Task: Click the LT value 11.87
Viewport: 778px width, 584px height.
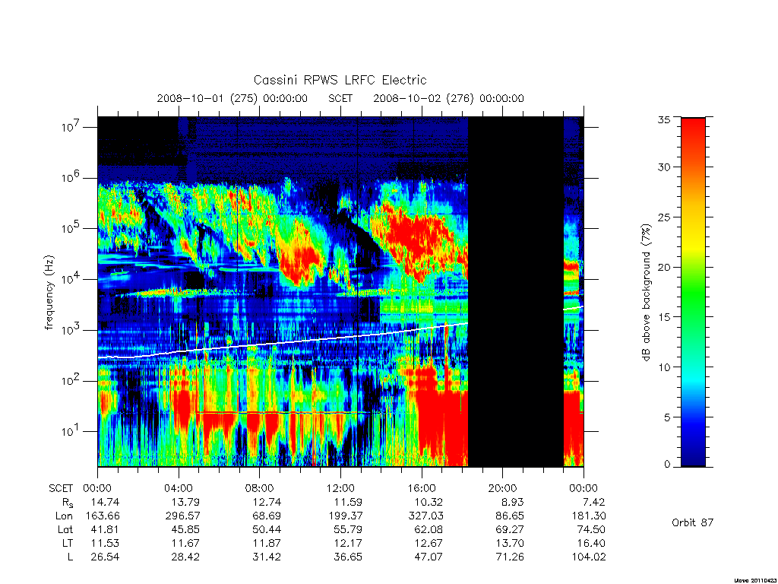Action: [x=267, y=543]
